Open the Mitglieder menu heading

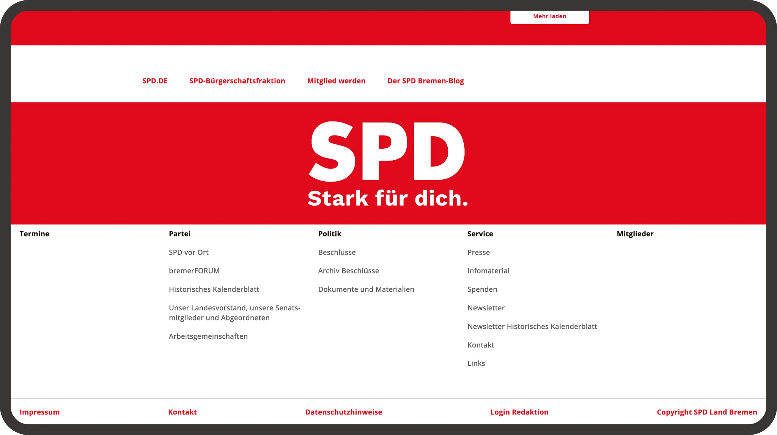[x=635, y=234]
